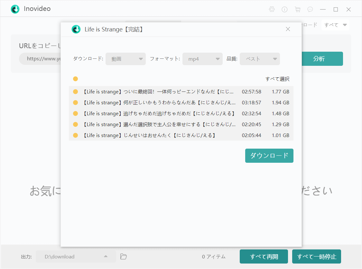The width and height of the screenshot is (362, 269).
Task: Open the shopping cart purchase icon
Action: tap(298, 9)
